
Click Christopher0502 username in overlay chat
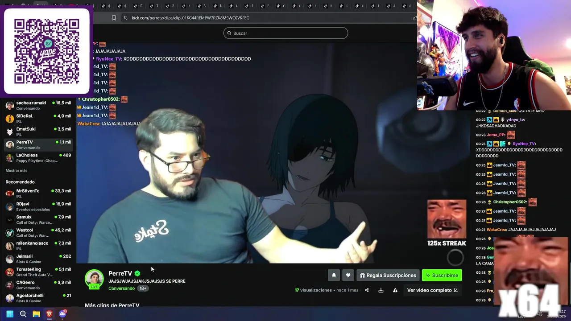pos(100,99)
